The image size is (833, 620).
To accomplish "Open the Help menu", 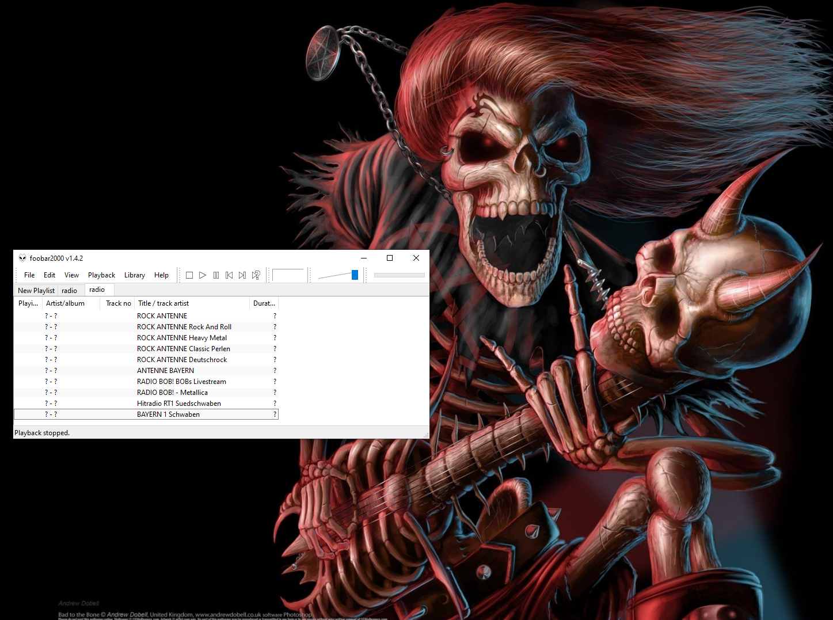I will click(x=161, y=275).
